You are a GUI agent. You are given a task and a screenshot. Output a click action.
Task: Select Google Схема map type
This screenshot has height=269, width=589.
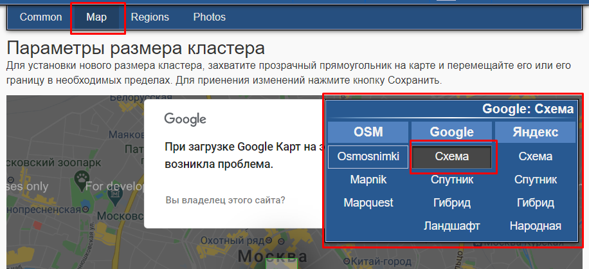(451, 156)
